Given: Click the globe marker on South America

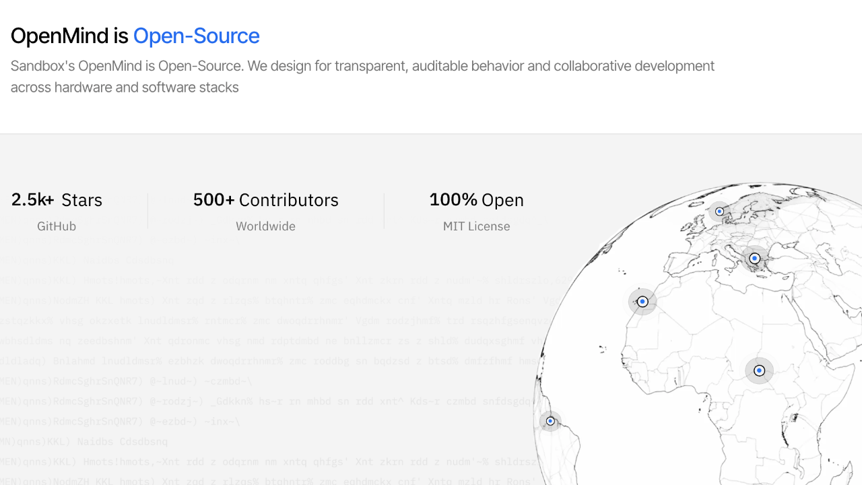Looking at the screenshot, I should [x=550, y=421].
